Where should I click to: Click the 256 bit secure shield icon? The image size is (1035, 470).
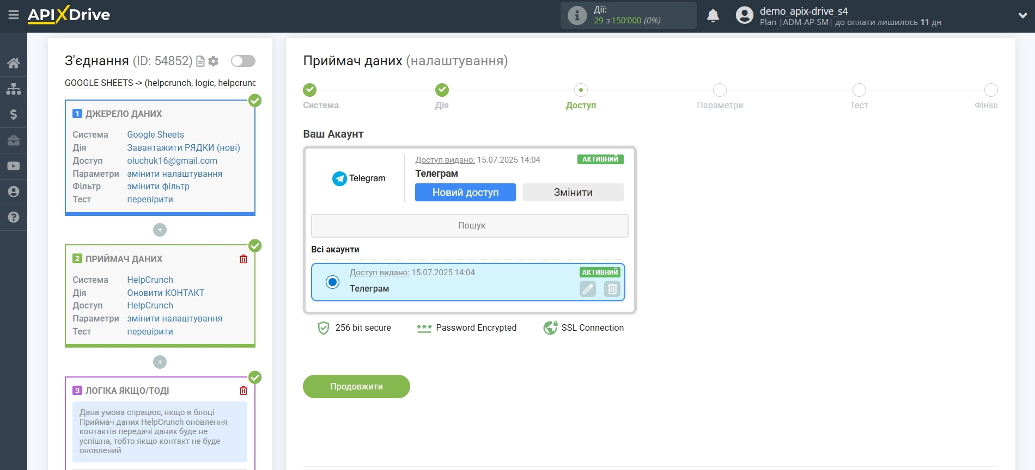(x=324, y=327)
